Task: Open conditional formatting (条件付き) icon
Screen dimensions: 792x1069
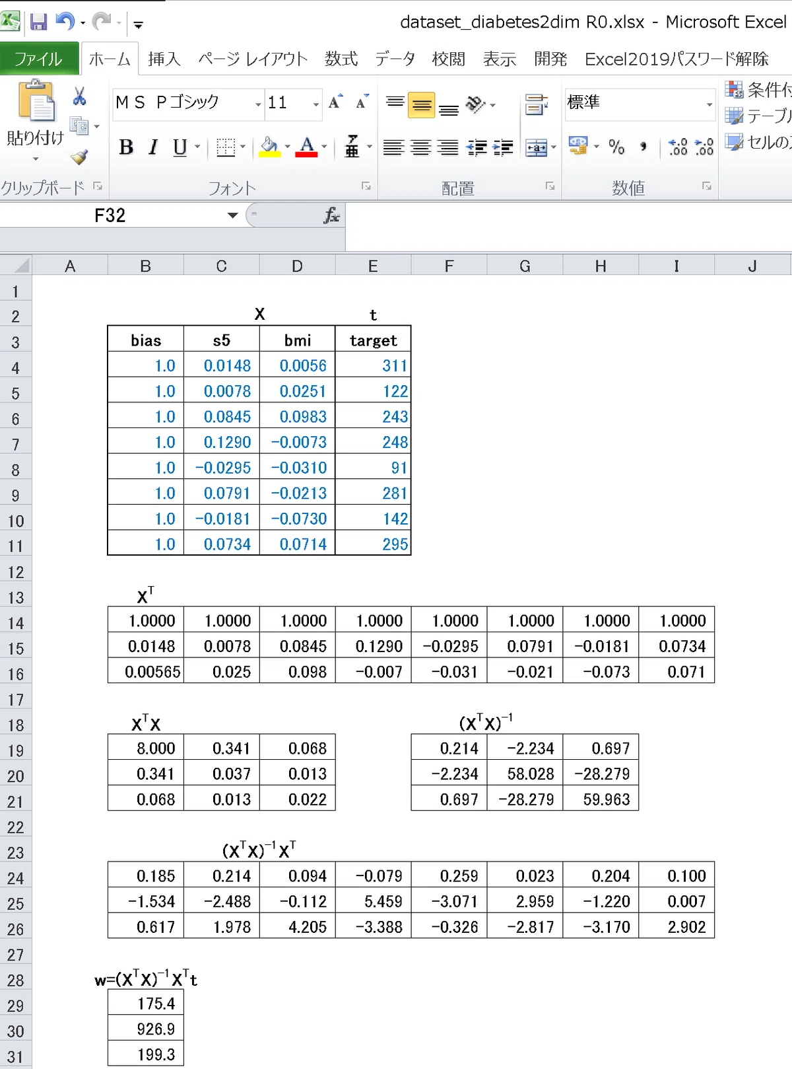Action: click(x=734, y=89)
